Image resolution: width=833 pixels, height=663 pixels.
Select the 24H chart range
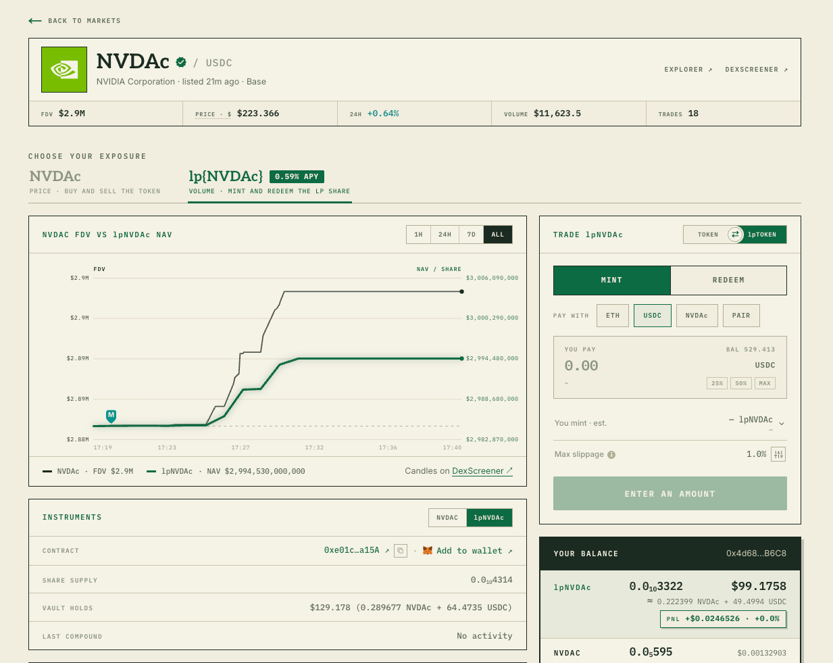(445, 235)
